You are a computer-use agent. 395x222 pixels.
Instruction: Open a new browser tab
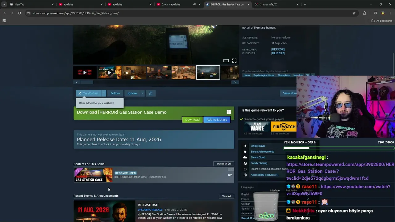point(305,4)
